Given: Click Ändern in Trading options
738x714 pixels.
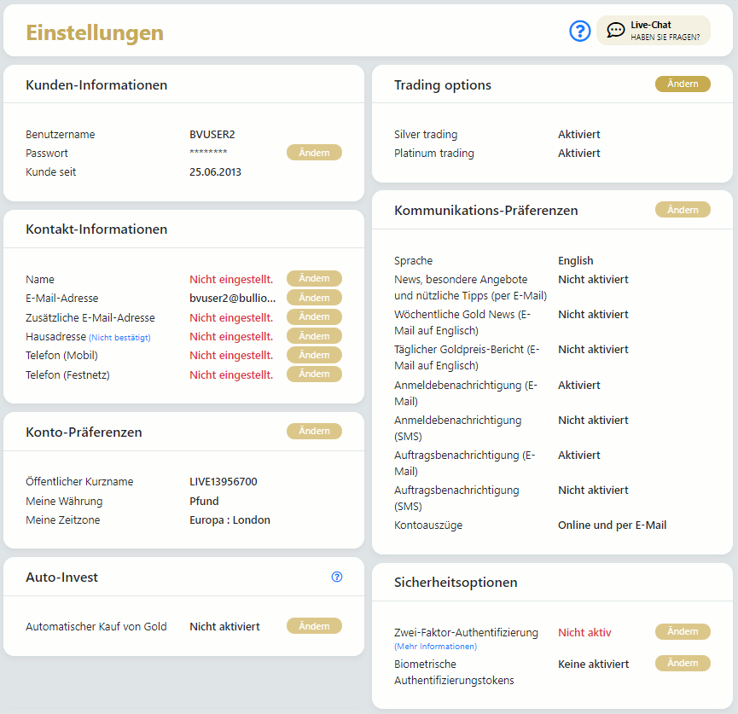Looking at the screenshot, I should [683, 84].
